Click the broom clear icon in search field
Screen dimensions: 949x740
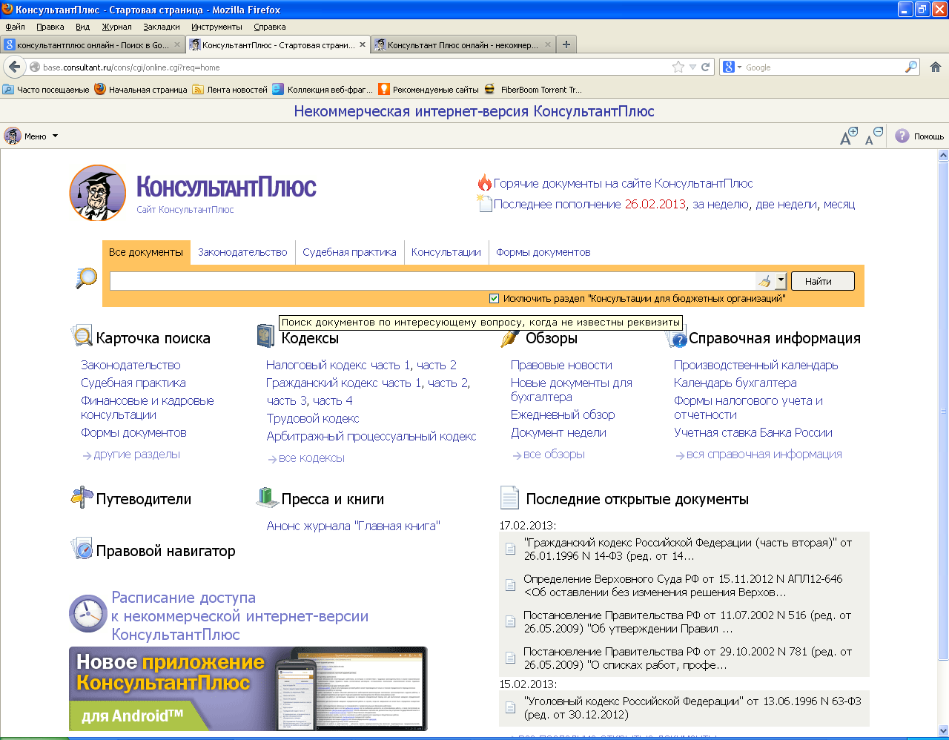point(764,281)
